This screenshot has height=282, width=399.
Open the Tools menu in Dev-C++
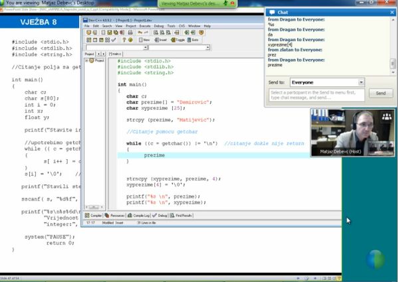coord(171,26)
